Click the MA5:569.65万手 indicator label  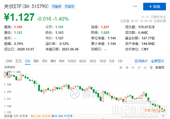[x=40, y=116]
